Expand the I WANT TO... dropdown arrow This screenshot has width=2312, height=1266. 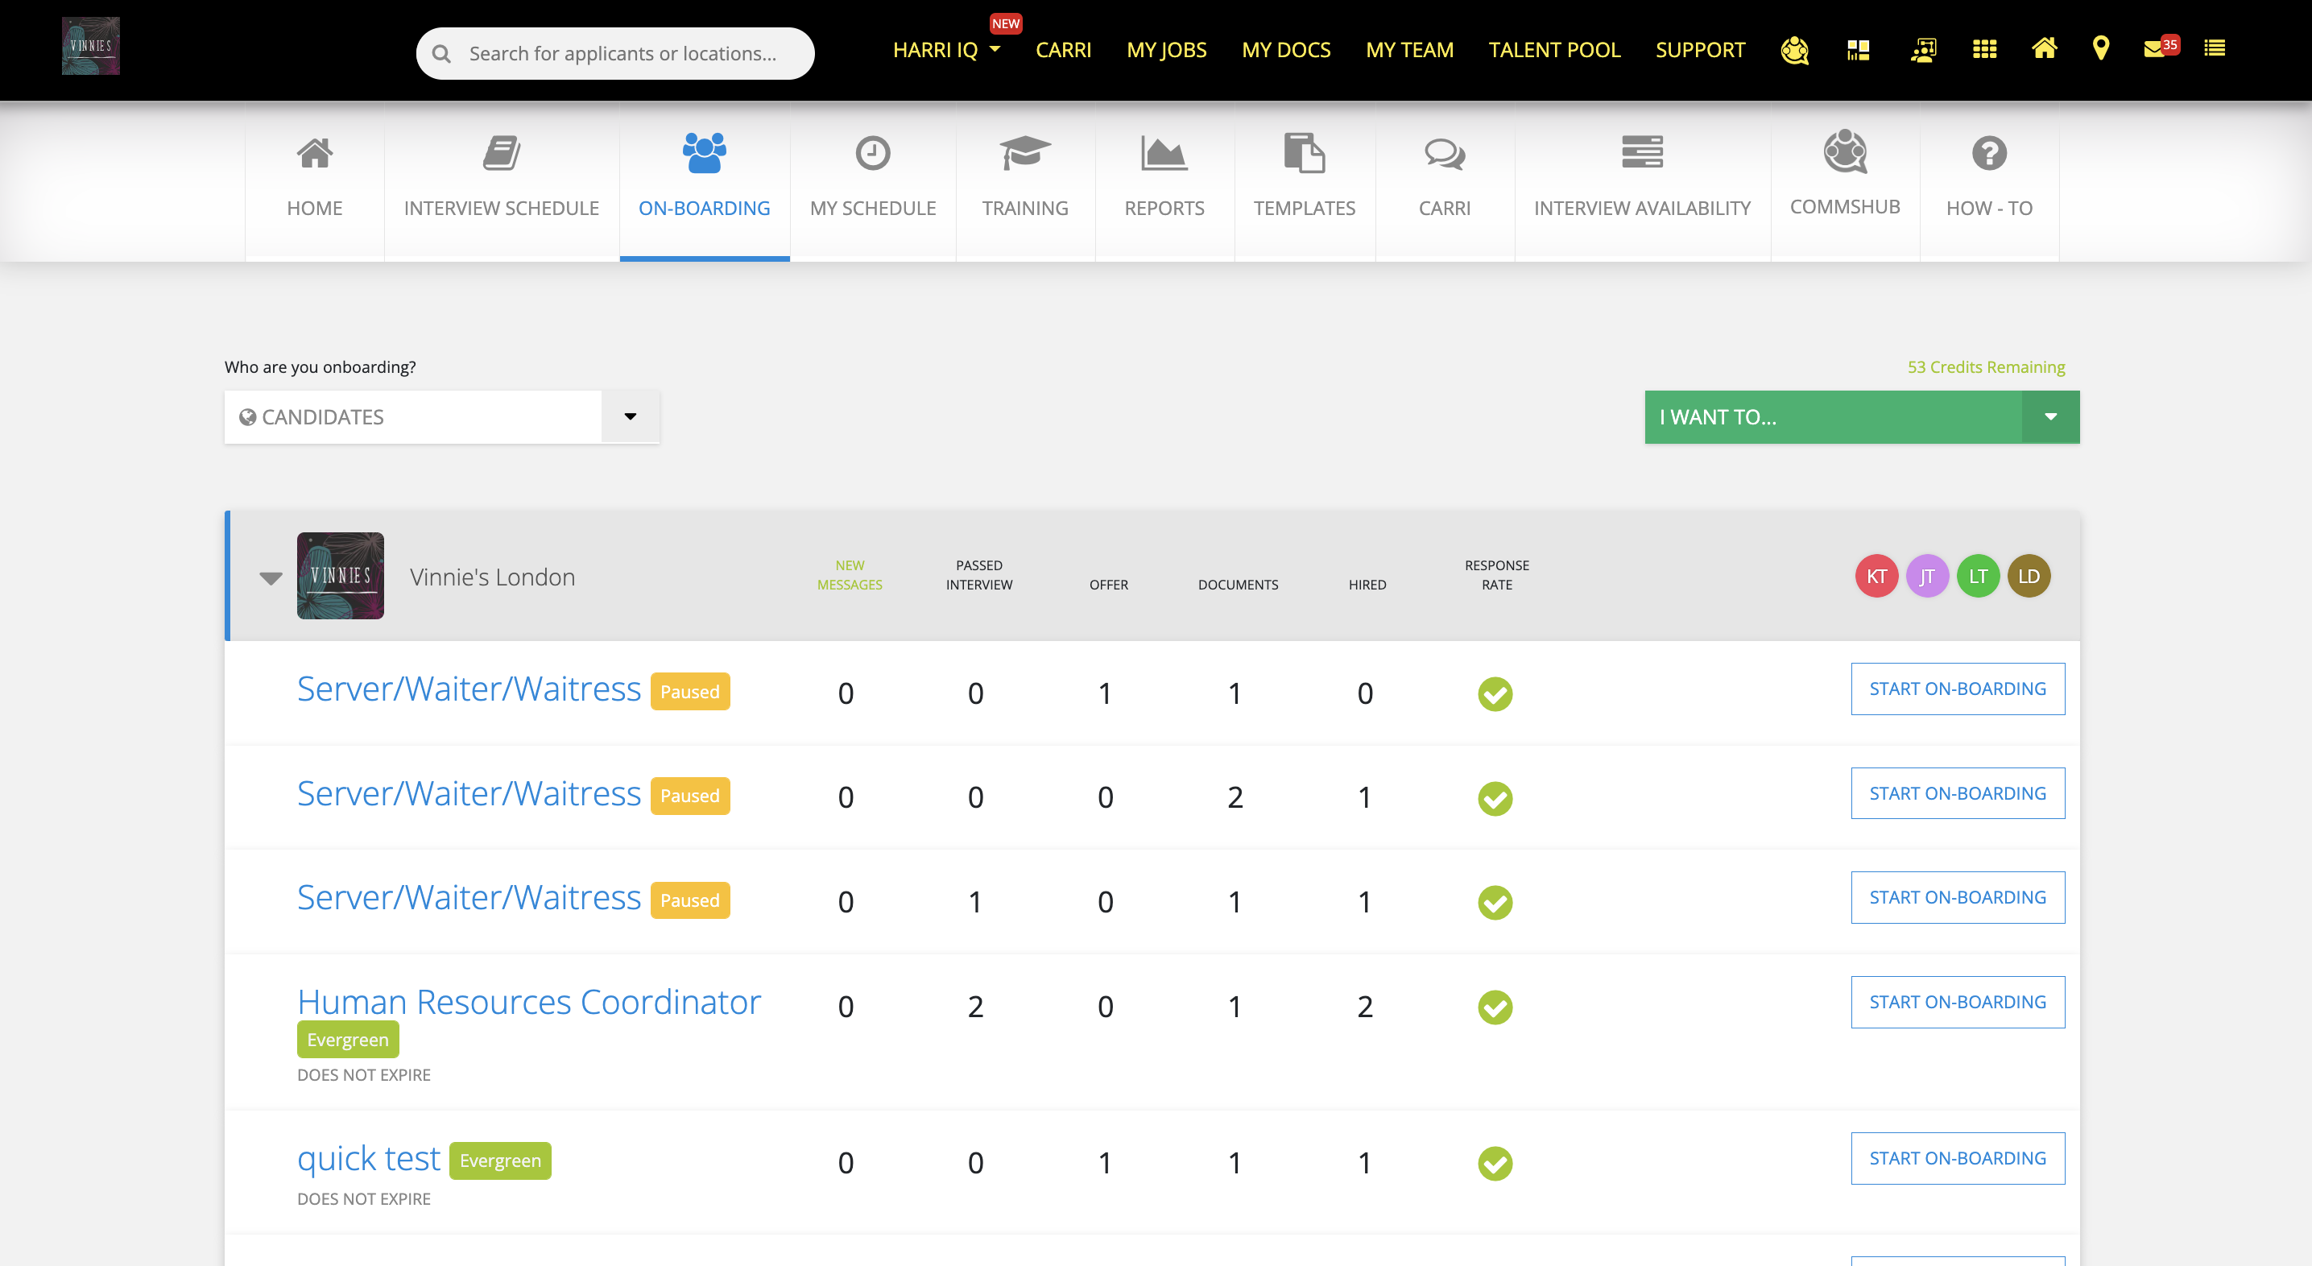tap(2050, 416)
